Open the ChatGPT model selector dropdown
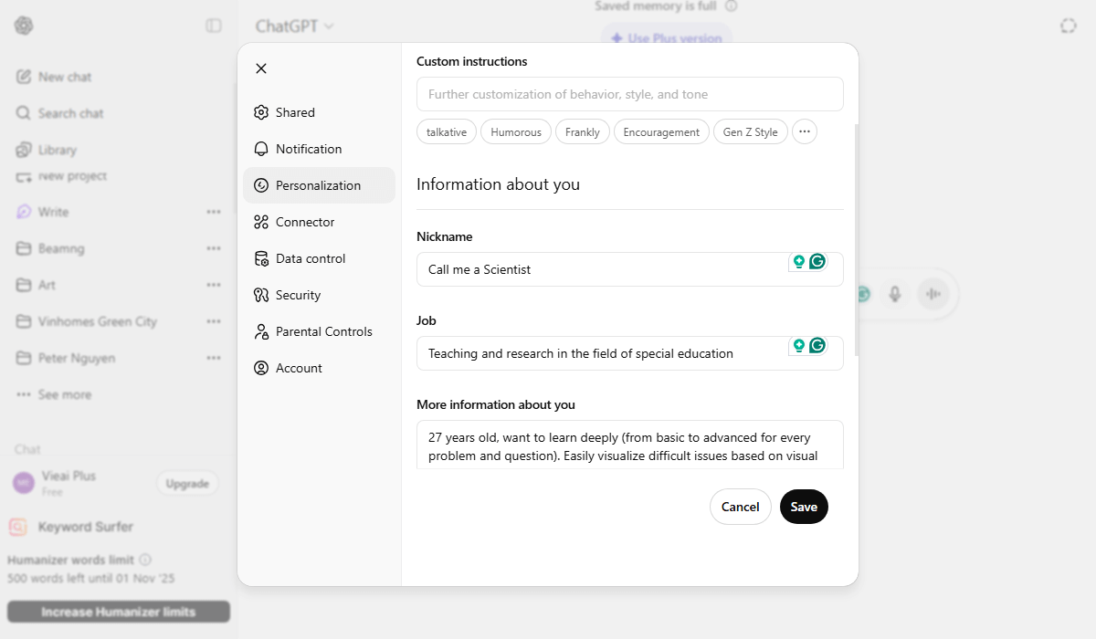The width and height of the screenshot is (1096, 639). click(x=292, y=26)
